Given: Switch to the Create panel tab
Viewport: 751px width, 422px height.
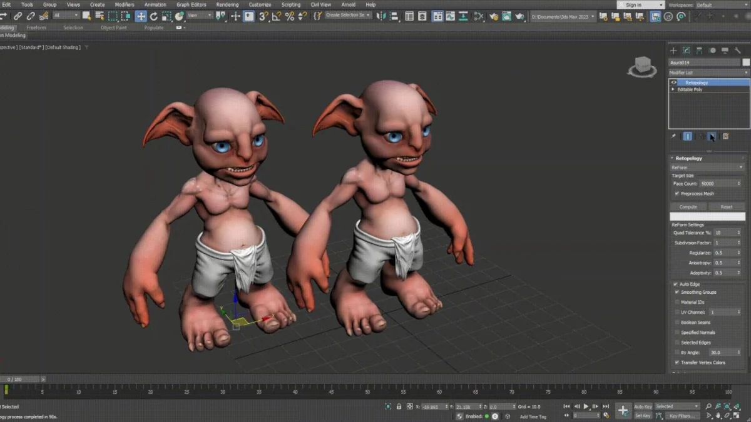Looking at the screenshot, I should click(x=673, y=50).
